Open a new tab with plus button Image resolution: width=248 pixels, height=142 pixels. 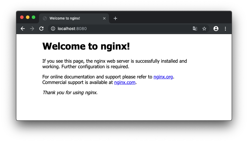tap(115, 18)
